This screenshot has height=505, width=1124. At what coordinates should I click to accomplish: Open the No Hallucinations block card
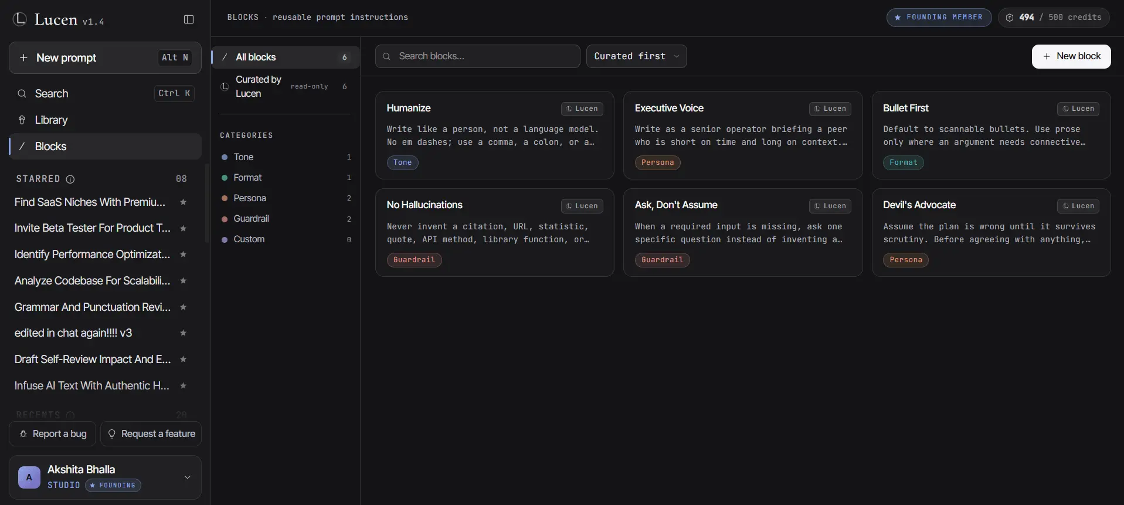coord(495,232)
